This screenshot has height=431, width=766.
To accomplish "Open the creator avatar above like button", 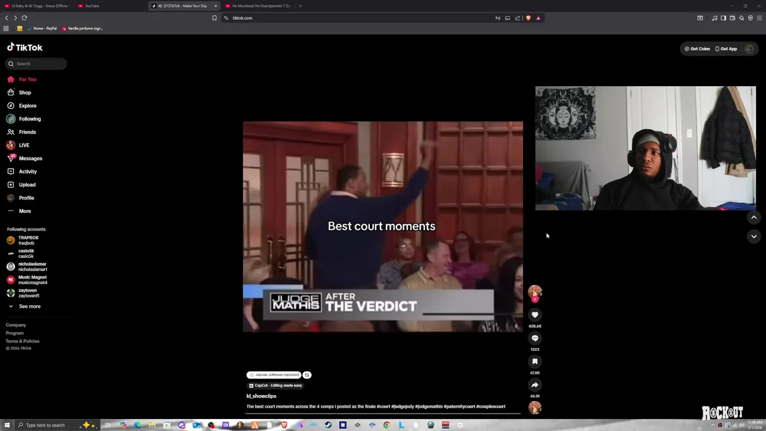I will (x=535, y=292).
